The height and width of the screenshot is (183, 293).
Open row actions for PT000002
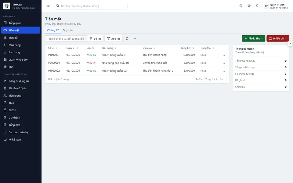pyautogui.click(x=224, y=71)
